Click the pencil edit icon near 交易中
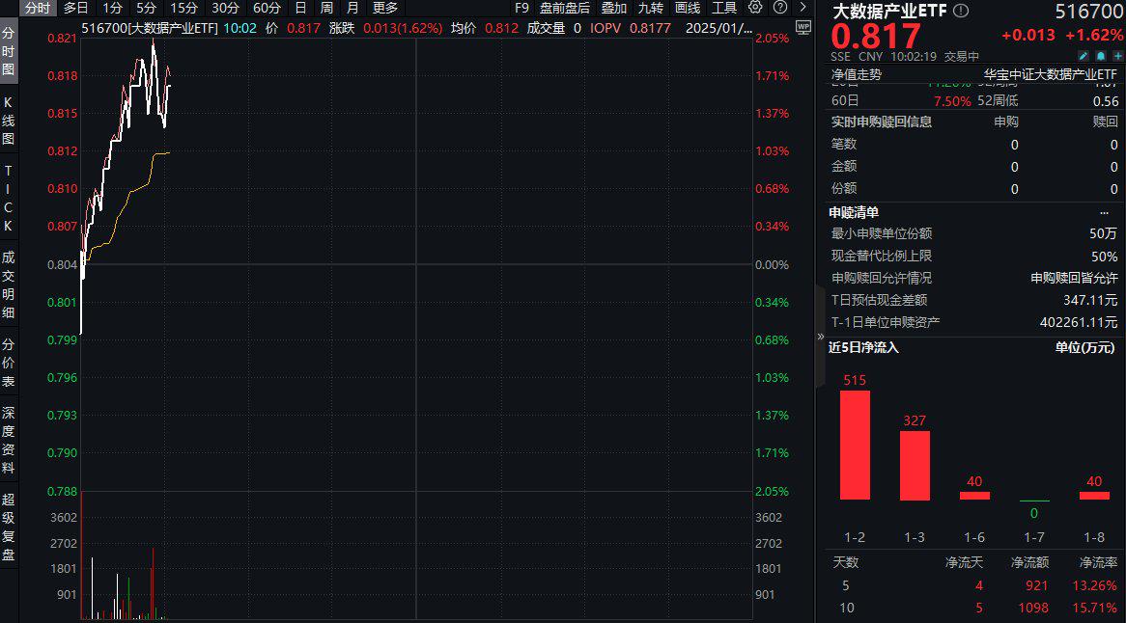This screenshot has height=623, width=1126. click(x=1084, y=56)
